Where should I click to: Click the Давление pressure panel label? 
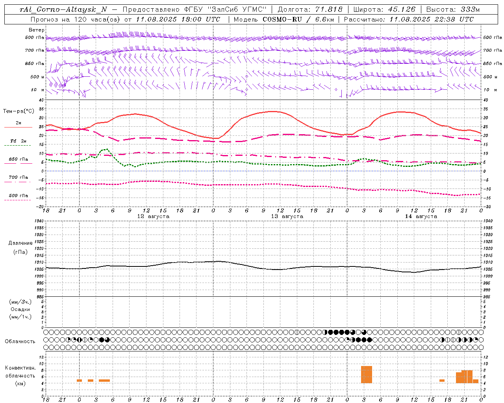click(20, 243)
